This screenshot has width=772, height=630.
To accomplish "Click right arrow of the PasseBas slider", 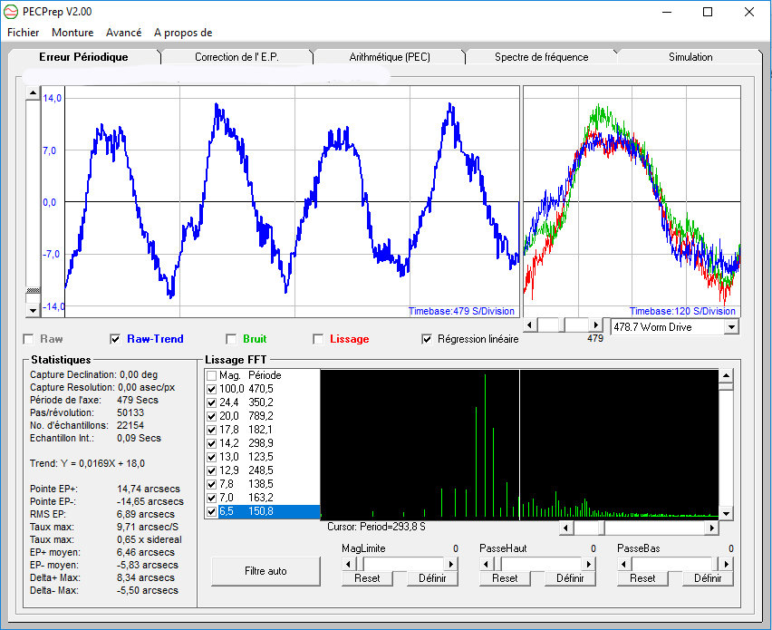I will coord(727,563).
